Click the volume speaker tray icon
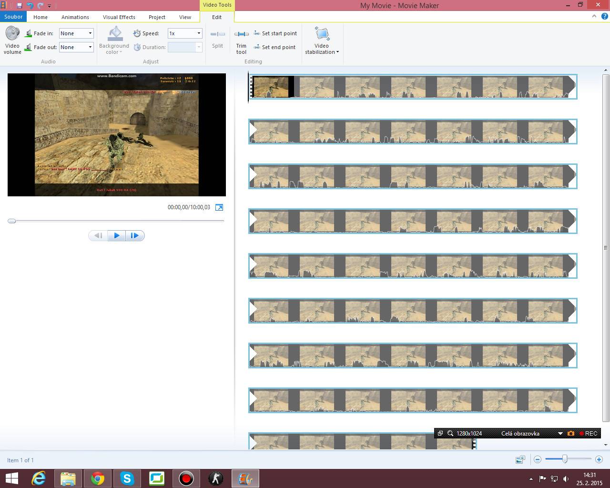610x488 pixels. pos(566,478)
